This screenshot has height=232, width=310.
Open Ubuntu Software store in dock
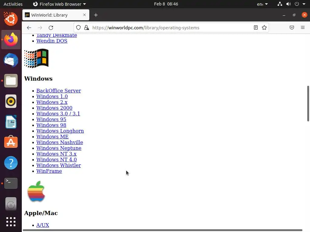pos(11,142)
